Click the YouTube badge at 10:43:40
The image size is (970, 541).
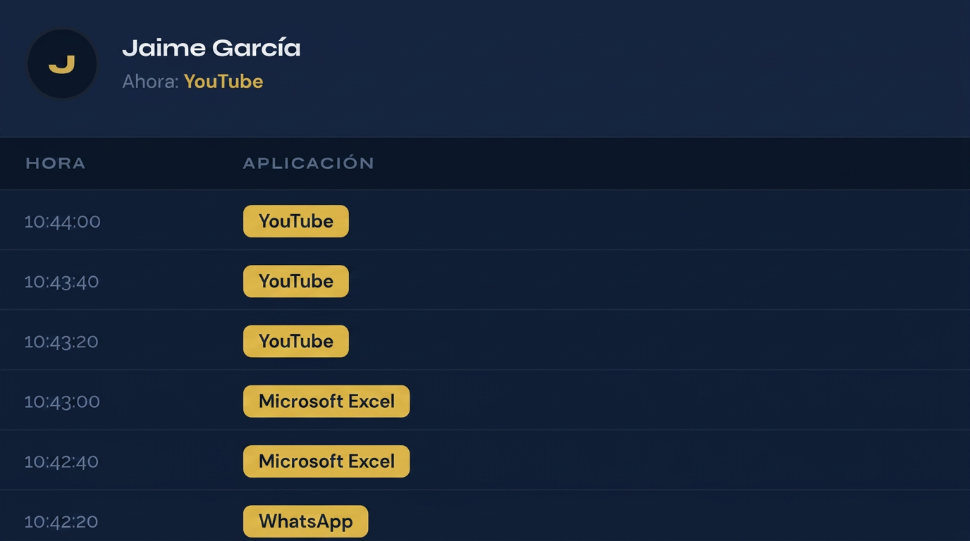coord(295,281)
